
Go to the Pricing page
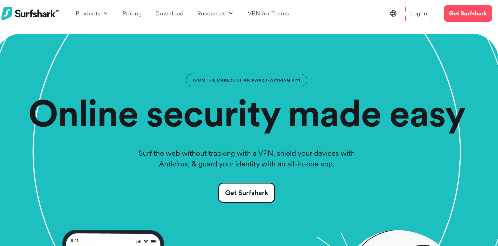(x=132, y=13)
